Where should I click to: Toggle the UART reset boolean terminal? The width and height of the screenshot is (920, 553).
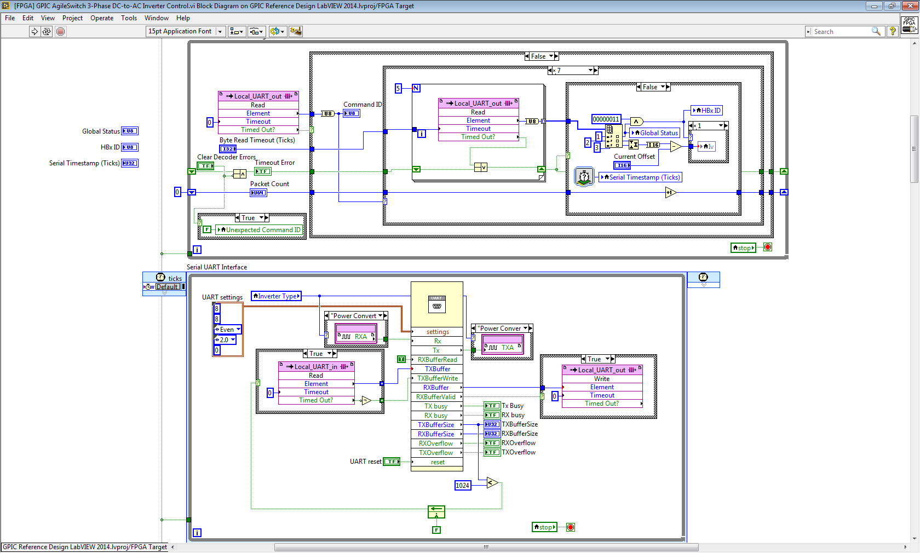392,462
